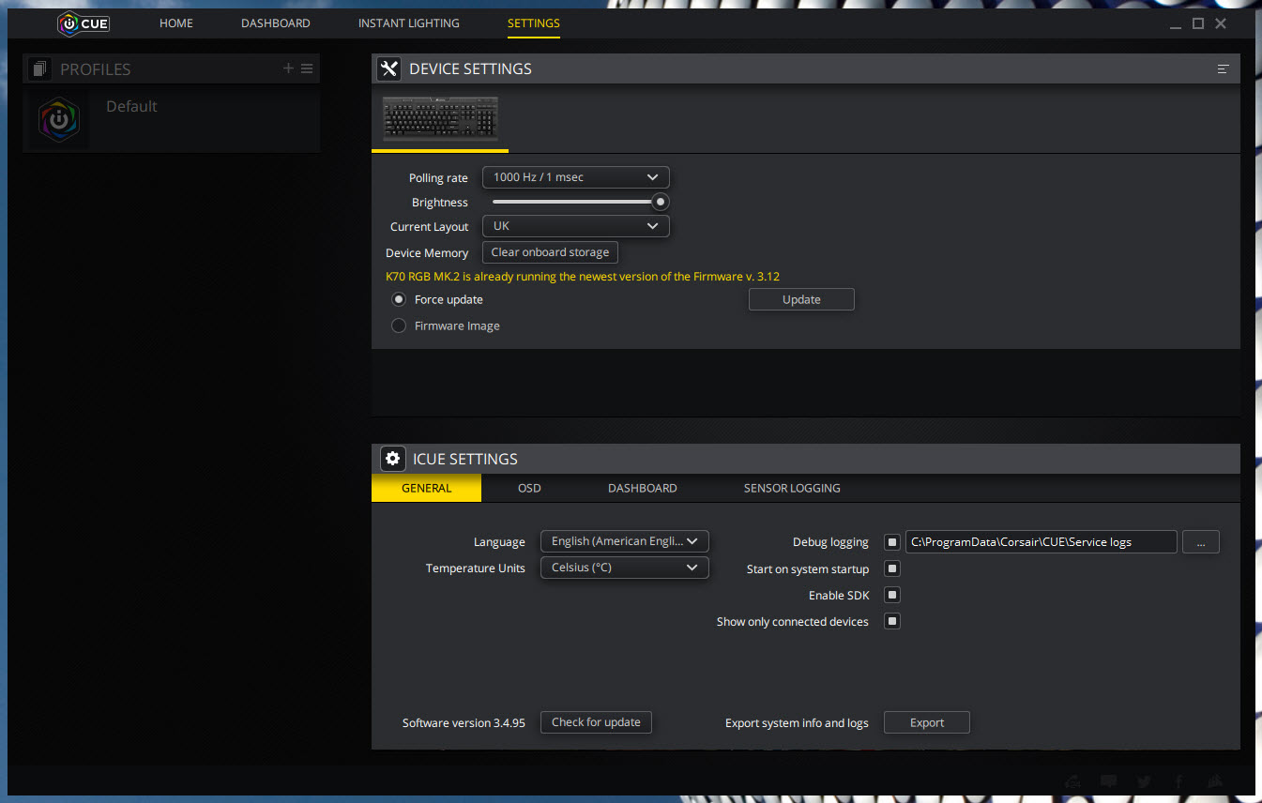Open the forum chat bubble icon in footer
Image resolution: width=1262 pixels, height=803 pixels.
click(1108, 781)
